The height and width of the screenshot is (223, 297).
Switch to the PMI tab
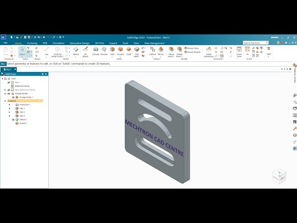[45, 43]
